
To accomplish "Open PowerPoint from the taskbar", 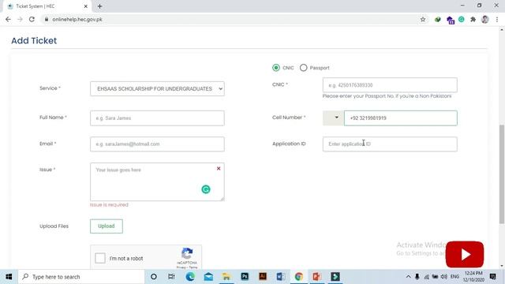I will [316, 277].
